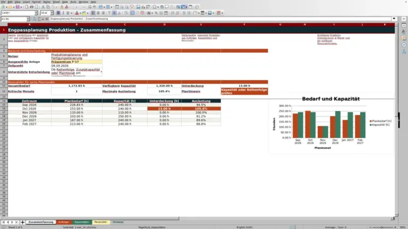Click the Insert image icon

click(138, 7)
